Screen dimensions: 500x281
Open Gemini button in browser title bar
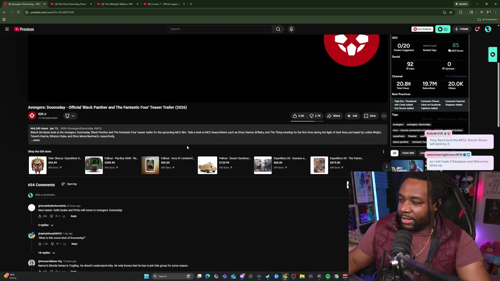461,4
